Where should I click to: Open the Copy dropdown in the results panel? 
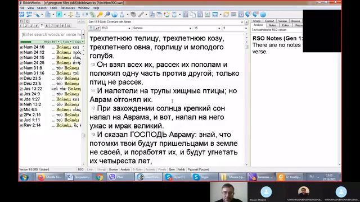point(79,42)
